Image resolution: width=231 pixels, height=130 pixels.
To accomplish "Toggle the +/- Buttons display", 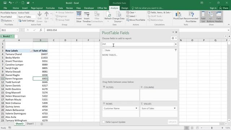I will [x=210, y=17].
